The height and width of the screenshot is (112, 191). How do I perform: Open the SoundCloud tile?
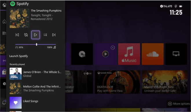click(x=153, y=54)
